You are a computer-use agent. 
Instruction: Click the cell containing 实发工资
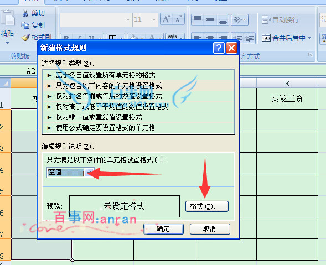tap(287, 98)
